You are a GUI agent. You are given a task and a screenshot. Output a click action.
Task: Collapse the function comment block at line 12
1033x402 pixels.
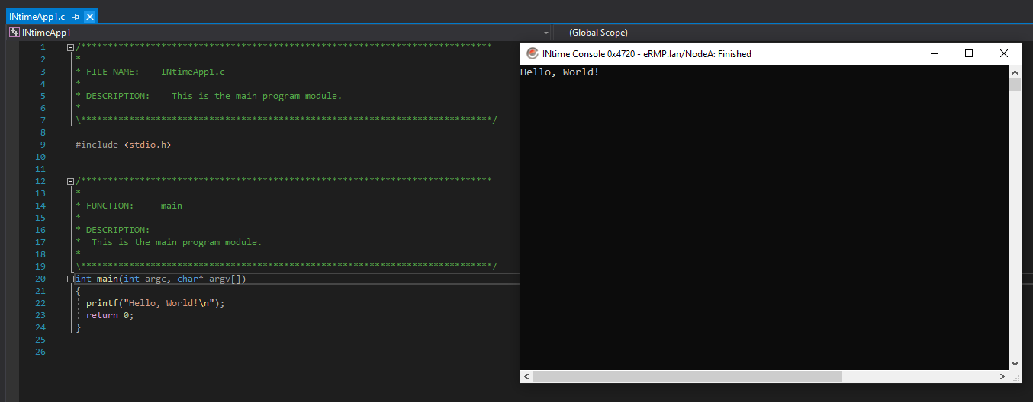pos(70,181)
